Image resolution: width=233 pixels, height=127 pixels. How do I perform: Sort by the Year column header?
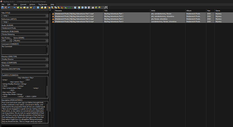click(210, 11)
